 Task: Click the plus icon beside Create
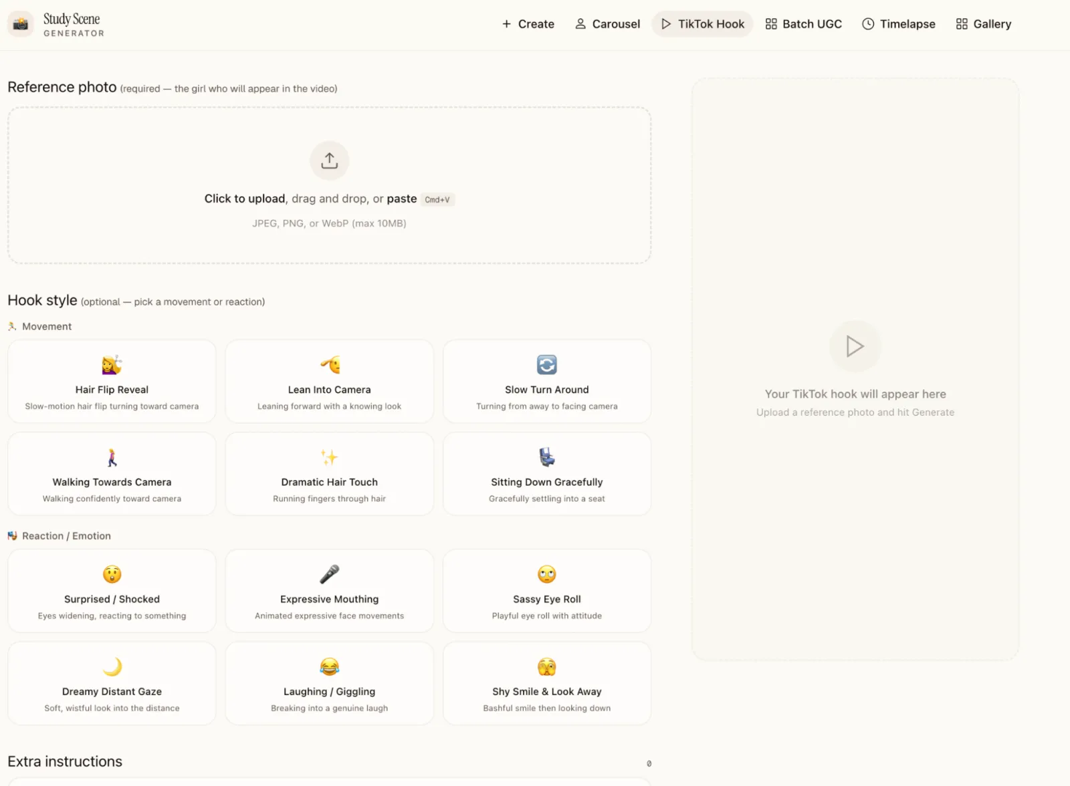point(506,24)
